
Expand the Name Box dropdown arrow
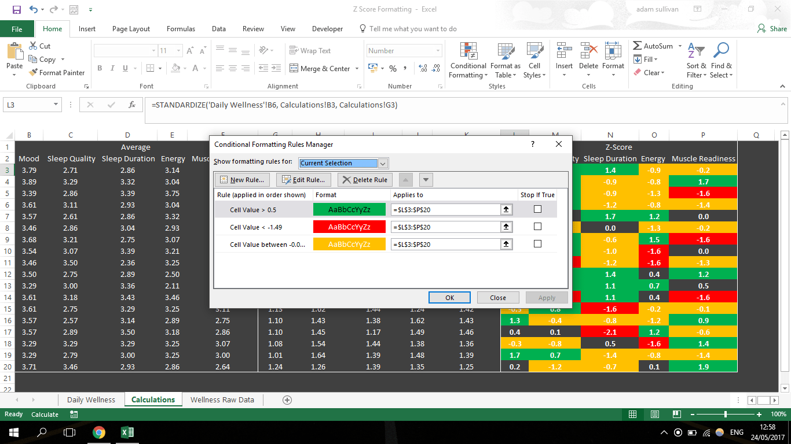tap(56, 105)
